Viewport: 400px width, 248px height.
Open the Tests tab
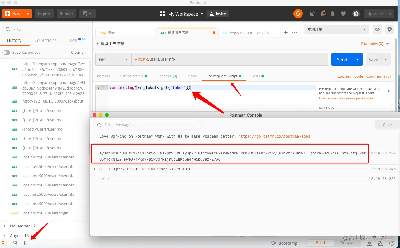[257, 76]
